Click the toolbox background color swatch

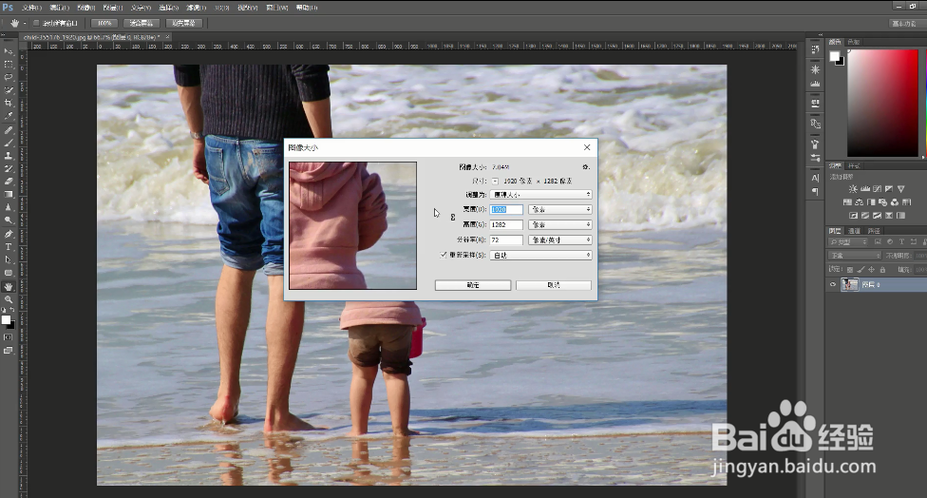point(10,324)
